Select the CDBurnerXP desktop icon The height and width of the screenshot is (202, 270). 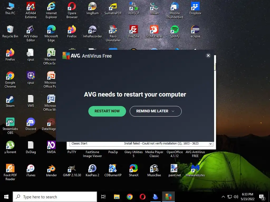click(113, 170)
